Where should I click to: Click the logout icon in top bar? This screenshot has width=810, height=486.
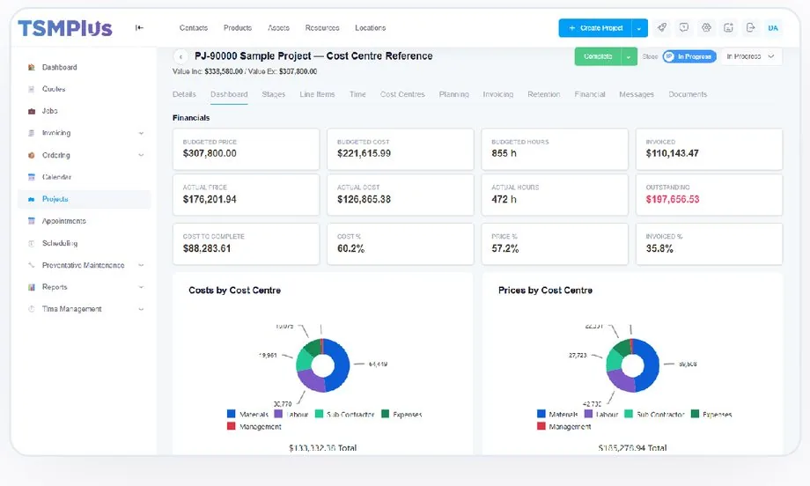751,28
